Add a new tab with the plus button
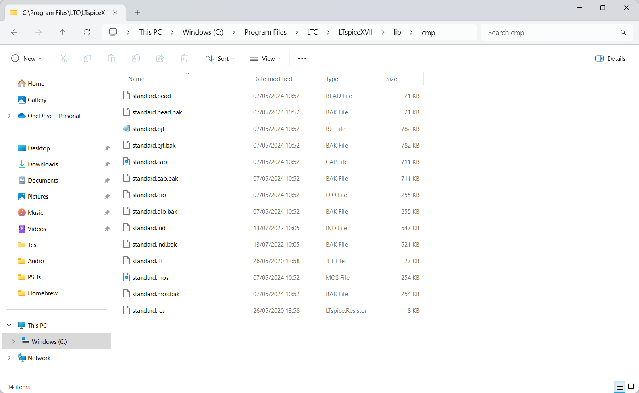Image resolution: width=639 pixels, height=393 pixels. pos(137,13)
